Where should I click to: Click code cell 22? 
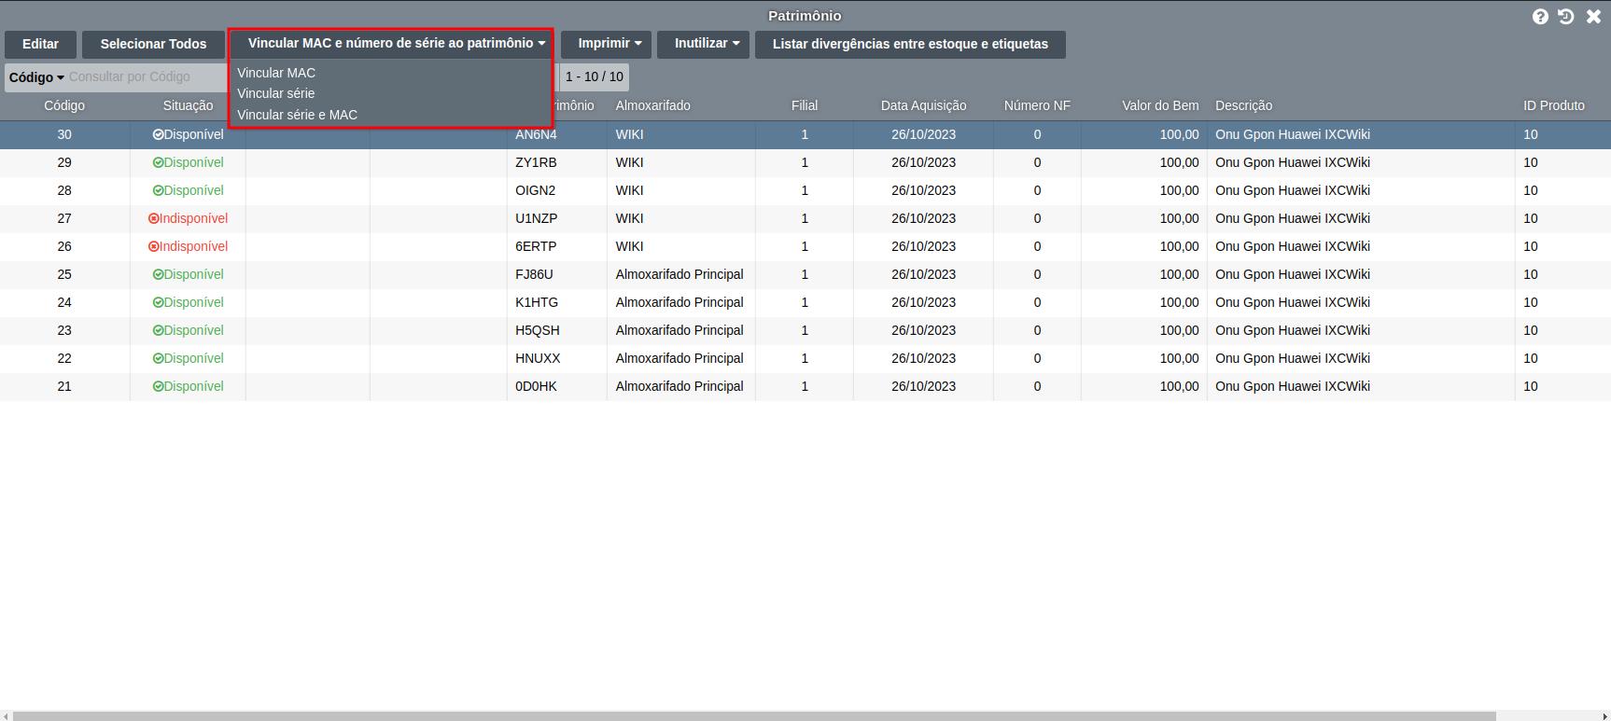64,358
